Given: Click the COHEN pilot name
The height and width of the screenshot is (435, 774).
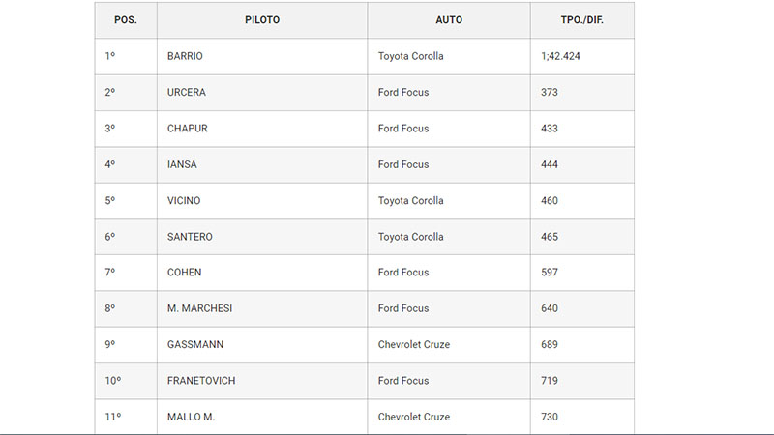Looking at the screenshot, I should click(185, 273).
